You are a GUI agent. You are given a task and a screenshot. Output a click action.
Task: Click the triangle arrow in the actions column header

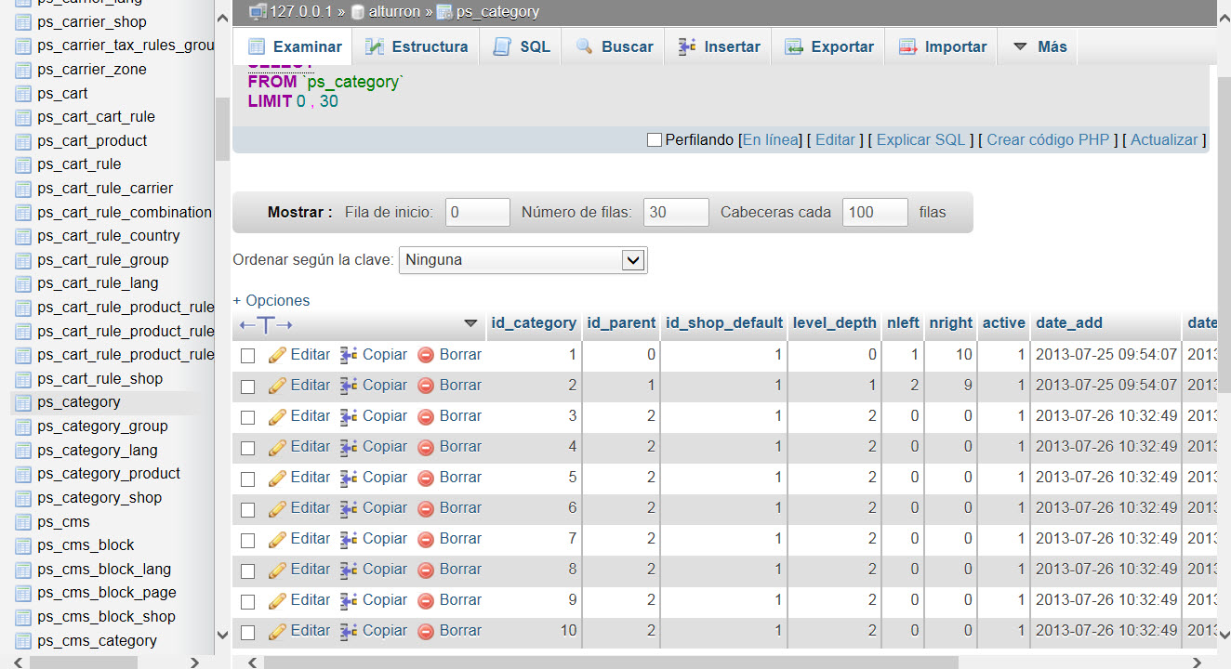pyautogui.click(x=470, y=323)
